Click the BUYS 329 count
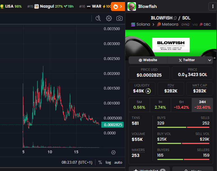Image resolution: width=217 pixels, height=171 pixels. point(161,123)
